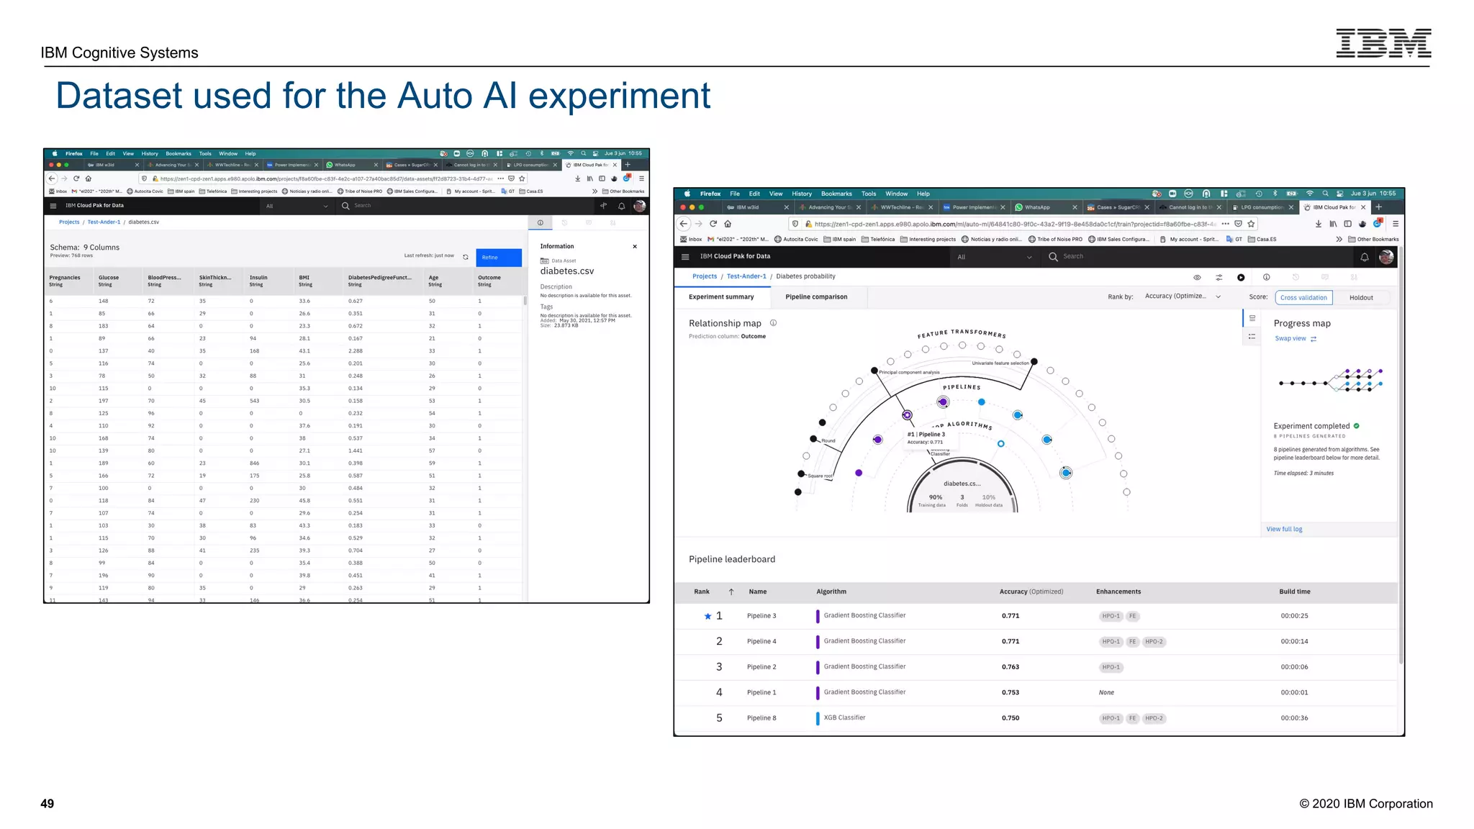
Task: Switch to Experiment summary tab
Action: (721, 297)
